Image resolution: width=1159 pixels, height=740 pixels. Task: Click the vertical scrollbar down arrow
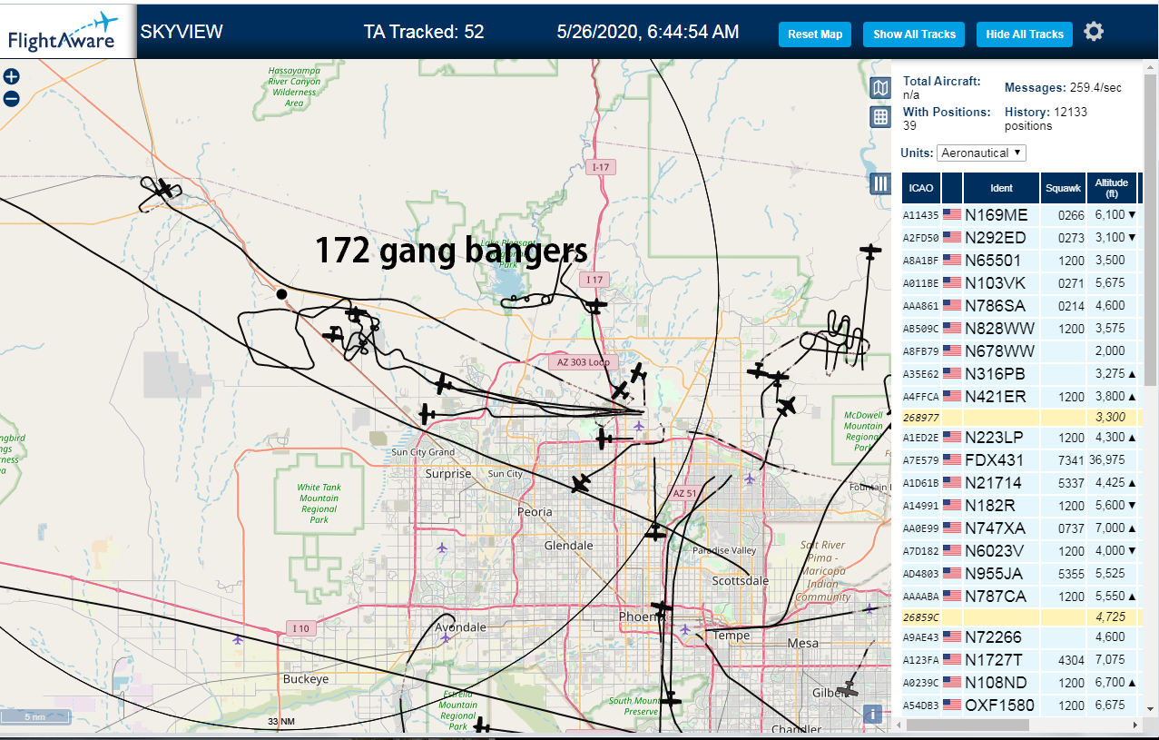[x=1151, y=710]
